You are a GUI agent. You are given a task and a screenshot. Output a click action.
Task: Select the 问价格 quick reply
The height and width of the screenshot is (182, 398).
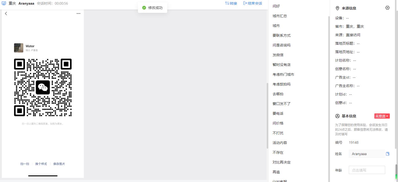click(x=278, y=123)
